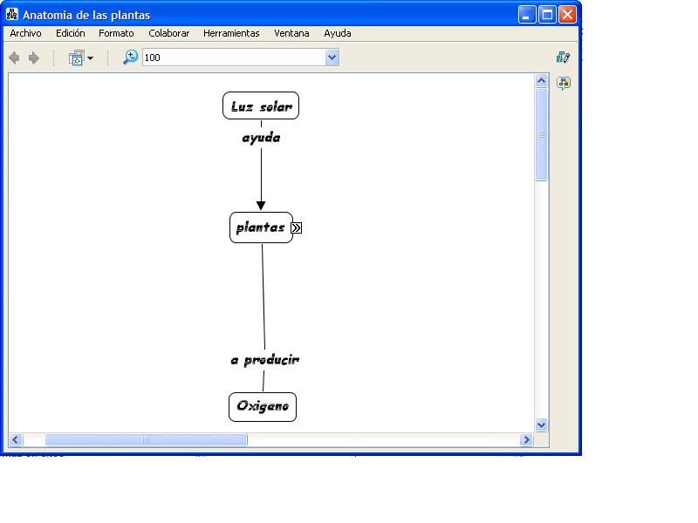Click the horizontal scrollbar right arrow
This screenshot has width=698, height=523.
tap(526, 440)
